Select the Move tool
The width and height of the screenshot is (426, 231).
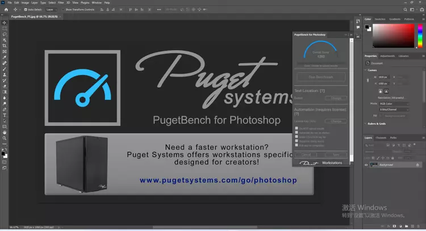click(5, 22)
